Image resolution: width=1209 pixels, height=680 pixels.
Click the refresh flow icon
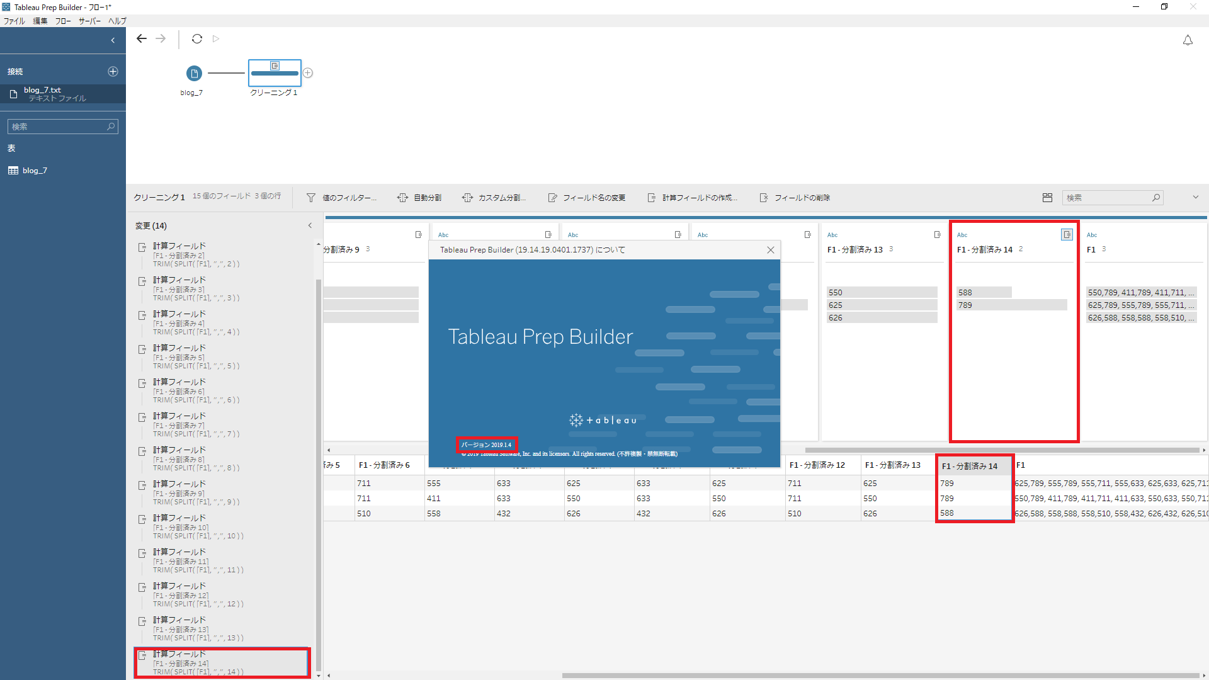(x=197, y=39)
